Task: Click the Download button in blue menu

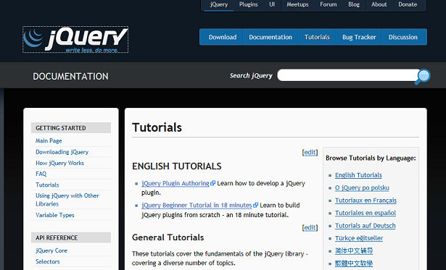Action: tap(223, 37)
